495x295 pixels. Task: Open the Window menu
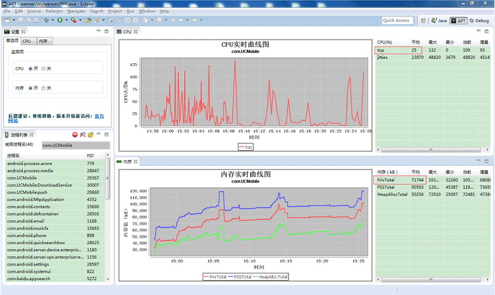[147, 11]
